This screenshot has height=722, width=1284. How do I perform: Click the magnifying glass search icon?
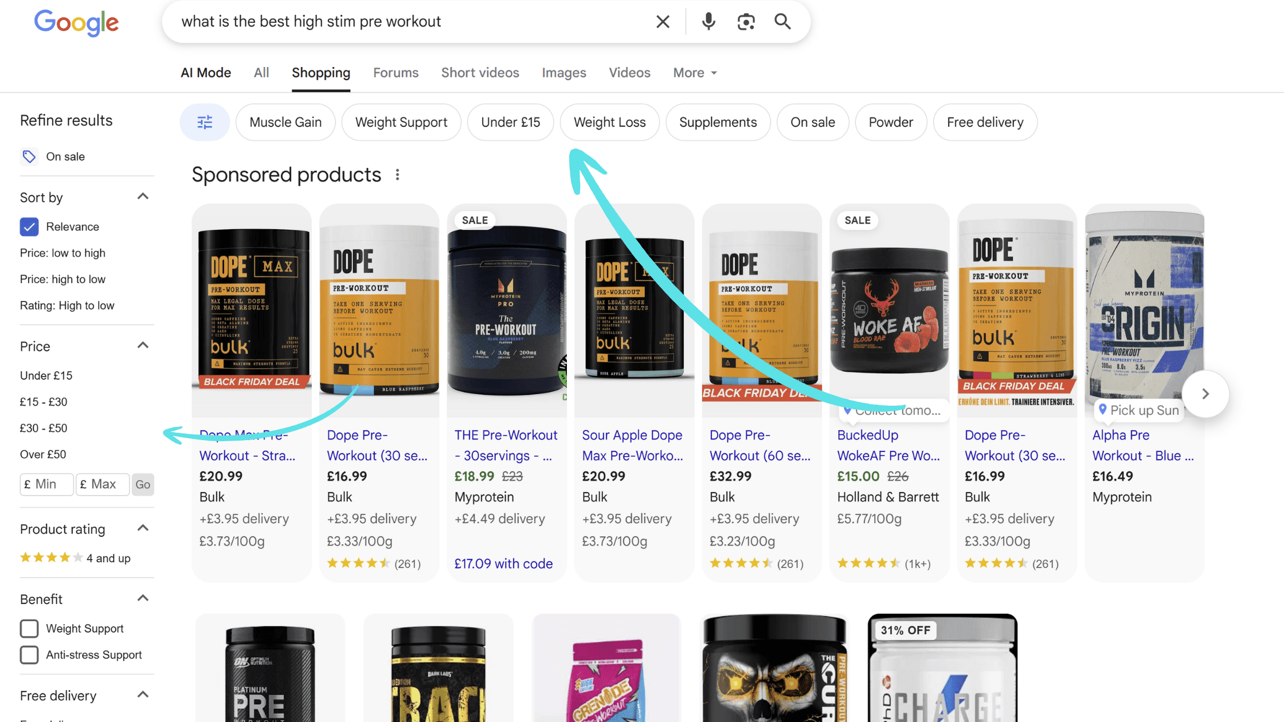click(x=783, y=22)
